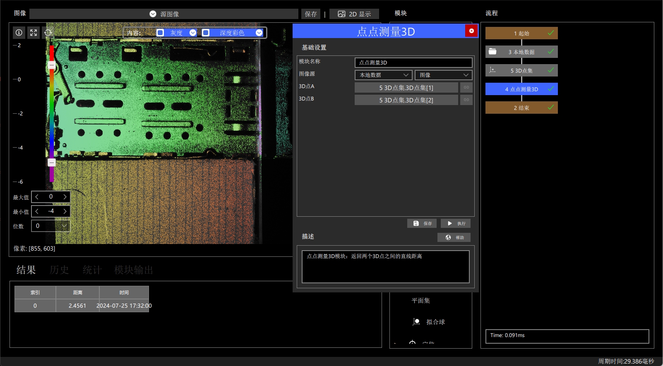Click the 执行 run button
The height and width of the screenshot is (366, 663).
point(456,223)
